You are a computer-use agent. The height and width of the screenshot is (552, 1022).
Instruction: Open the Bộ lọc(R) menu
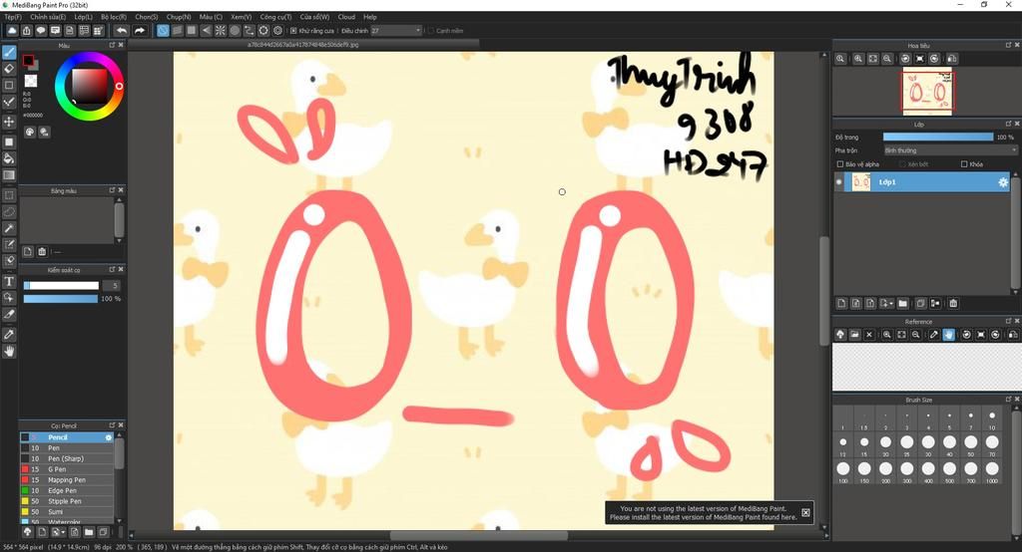(x=114, y=17)
